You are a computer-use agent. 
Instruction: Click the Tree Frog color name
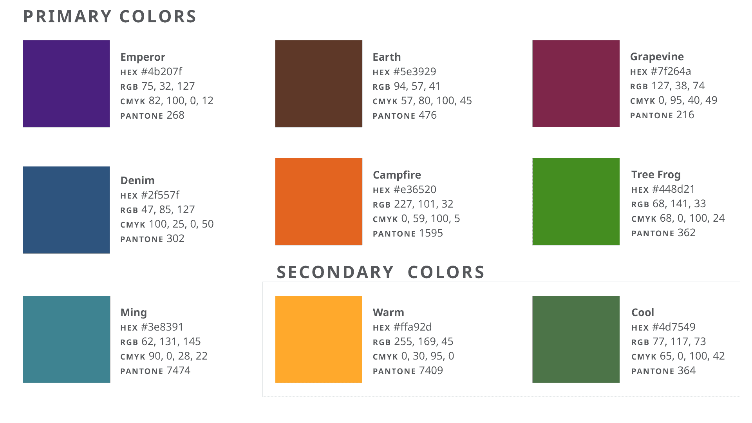(656, 174)
